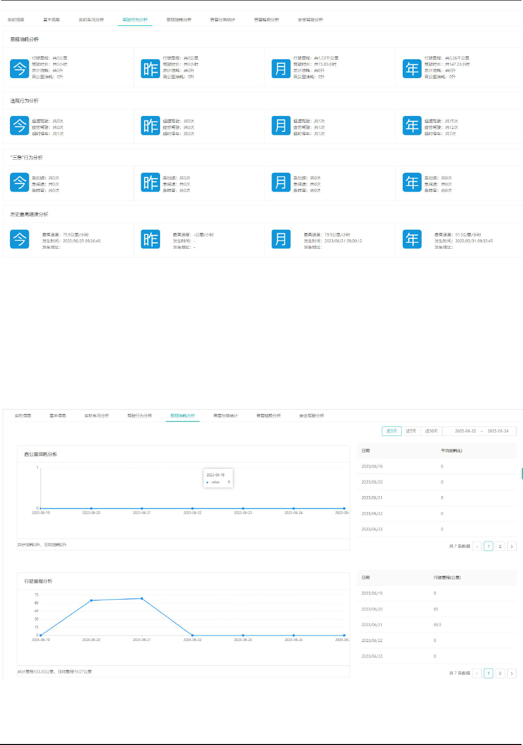The image size is (523, 745).
Task: Click 2023-06-21 peak point in 行驶里程分析 chart
Action: pyautogui.click(x=142, y=599)
